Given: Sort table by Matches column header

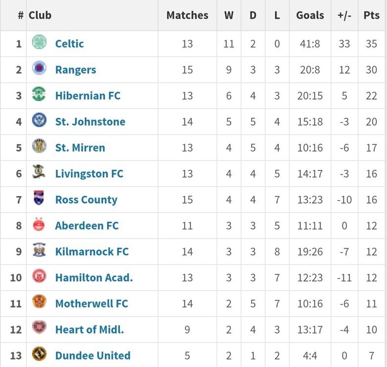Looking at the screenshot, I should coord(187,15).
